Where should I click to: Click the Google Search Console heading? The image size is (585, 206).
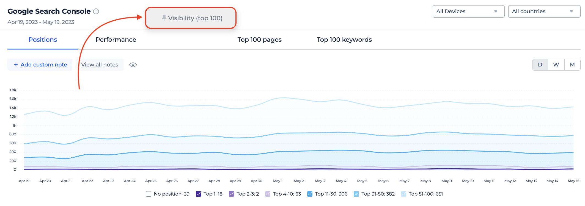coord(49,11)
